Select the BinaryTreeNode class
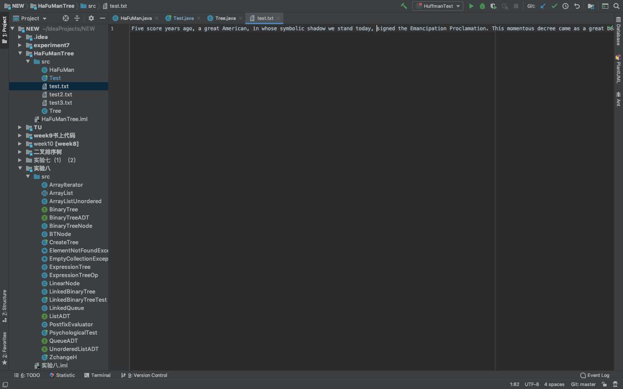This screenshot has height=389, width=623. click(x=71, y=226)
